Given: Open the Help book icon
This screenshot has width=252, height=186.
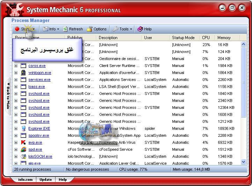Looking at the screenshot, I should click(x=140, y=29).
